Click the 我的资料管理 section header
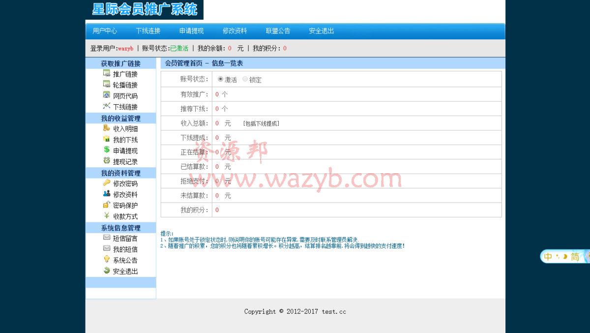This screenshot has height=333, width=590. tap(120, 173)
